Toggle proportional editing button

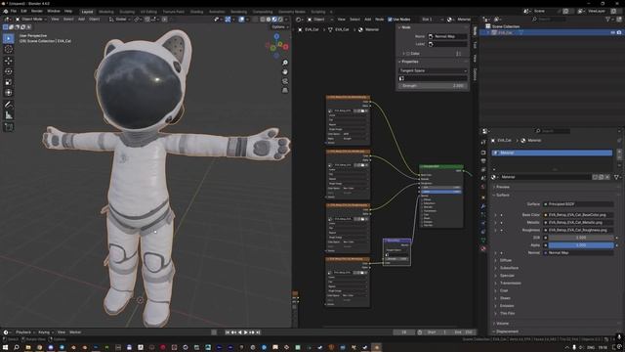[165, 20]
